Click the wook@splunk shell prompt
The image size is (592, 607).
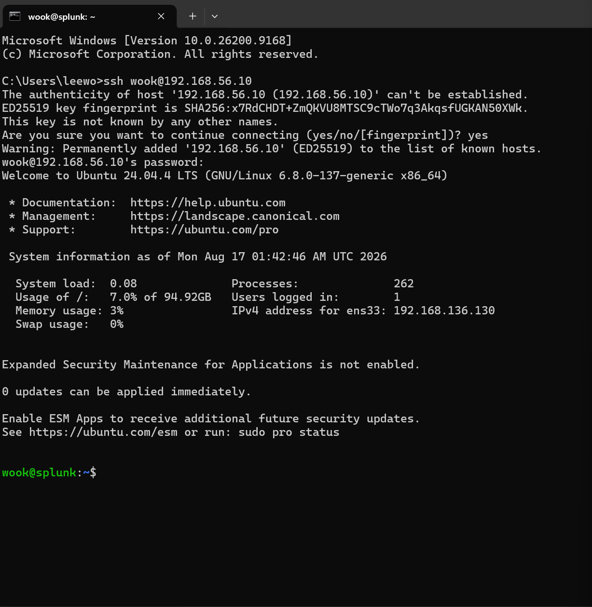49,473
